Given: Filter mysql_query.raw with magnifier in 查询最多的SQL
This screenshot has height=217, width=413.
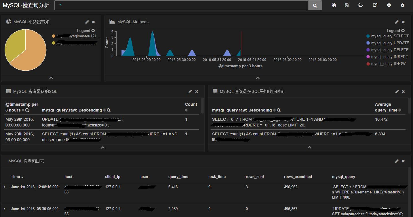Looking at the screenshot, I should 109,110.
